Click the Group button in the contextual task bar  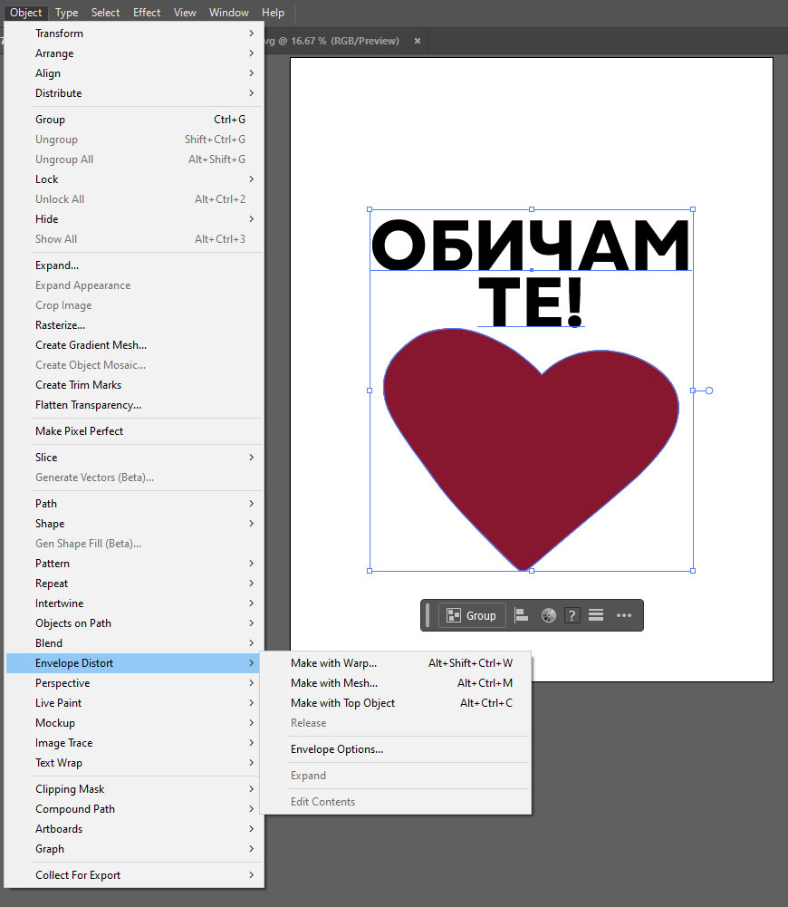471,614
